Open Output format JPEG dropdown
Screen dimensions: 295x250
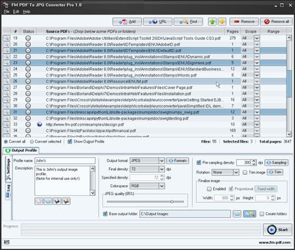click(x=161, y=161)
